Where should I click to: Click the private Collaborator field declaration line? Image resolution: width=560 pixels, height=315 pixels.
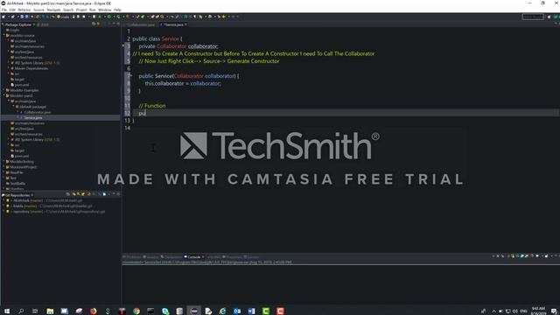coord(178,46)
